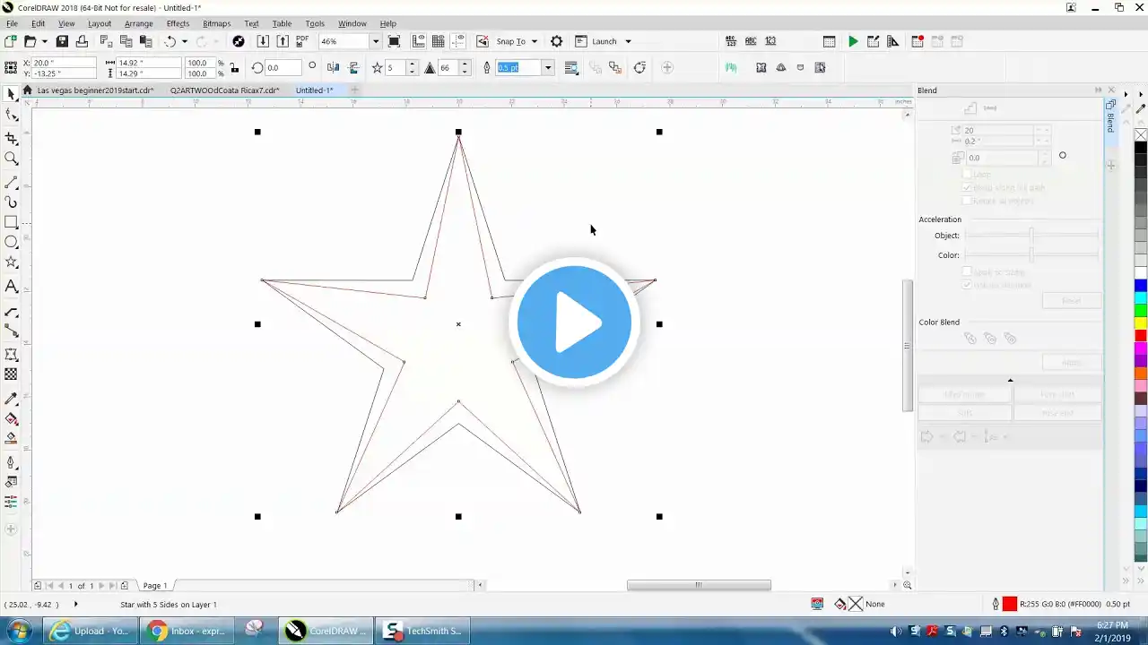Viewport: 1148px width, 645px height.
Task: Play the video overlay button
Action: click(x=574, y=322)
